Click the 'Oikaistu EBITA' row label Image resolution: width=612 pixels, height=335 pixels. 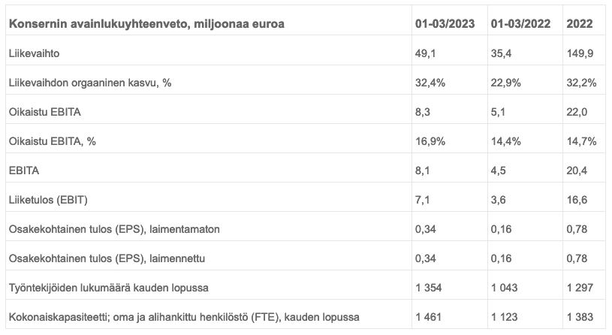[44, 112]
